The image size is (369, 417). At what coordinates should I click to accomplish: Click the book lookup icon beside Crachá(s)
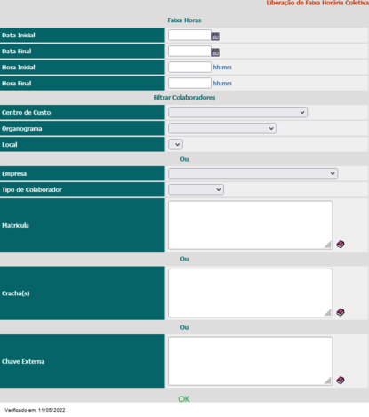pyautogui.click(x=341, y=312)
